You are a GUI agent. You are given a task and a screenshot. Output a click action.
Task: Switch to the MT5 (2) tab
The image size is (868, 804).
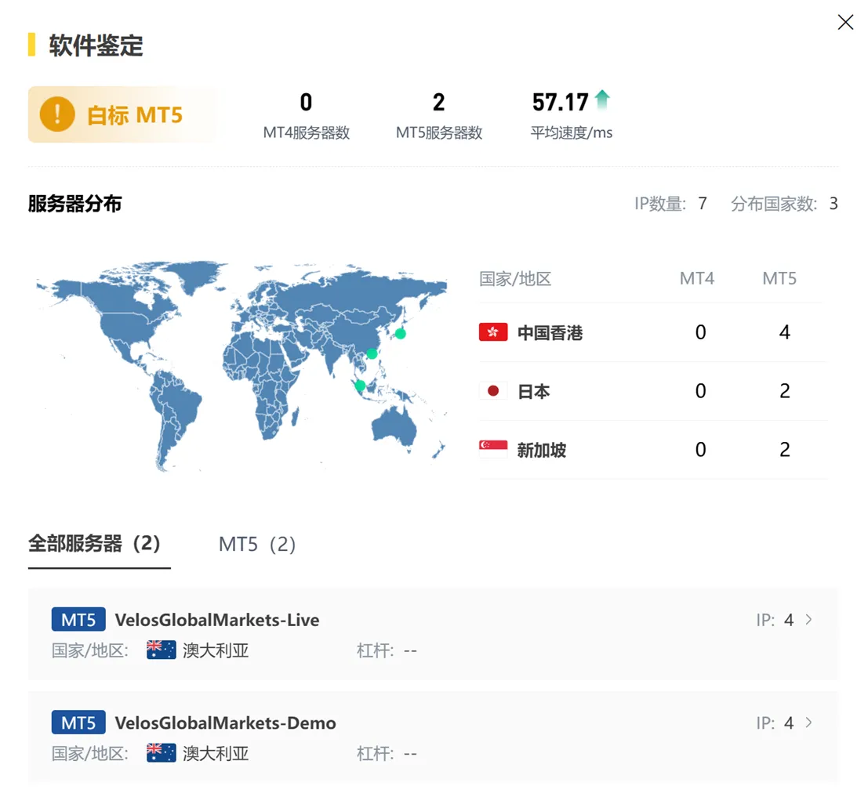point(257,544)
